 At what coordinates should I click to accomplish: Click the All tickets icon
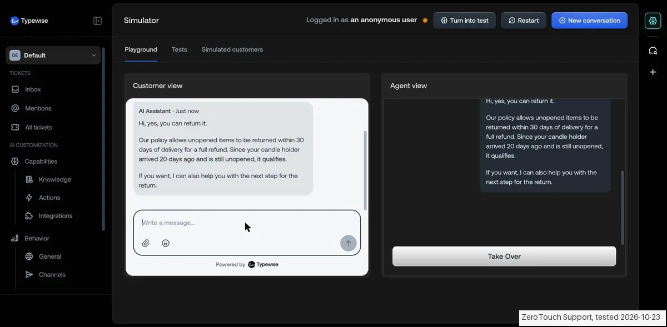pos(16,127)
